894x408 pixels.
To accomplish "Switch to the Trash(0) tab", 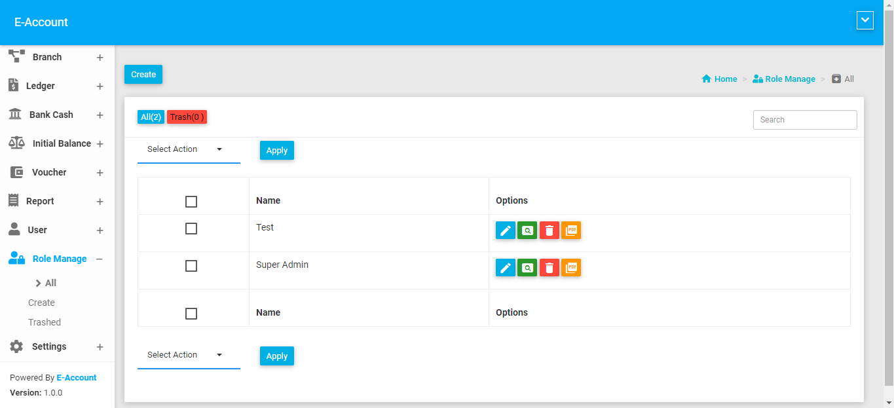I will 187,117.
